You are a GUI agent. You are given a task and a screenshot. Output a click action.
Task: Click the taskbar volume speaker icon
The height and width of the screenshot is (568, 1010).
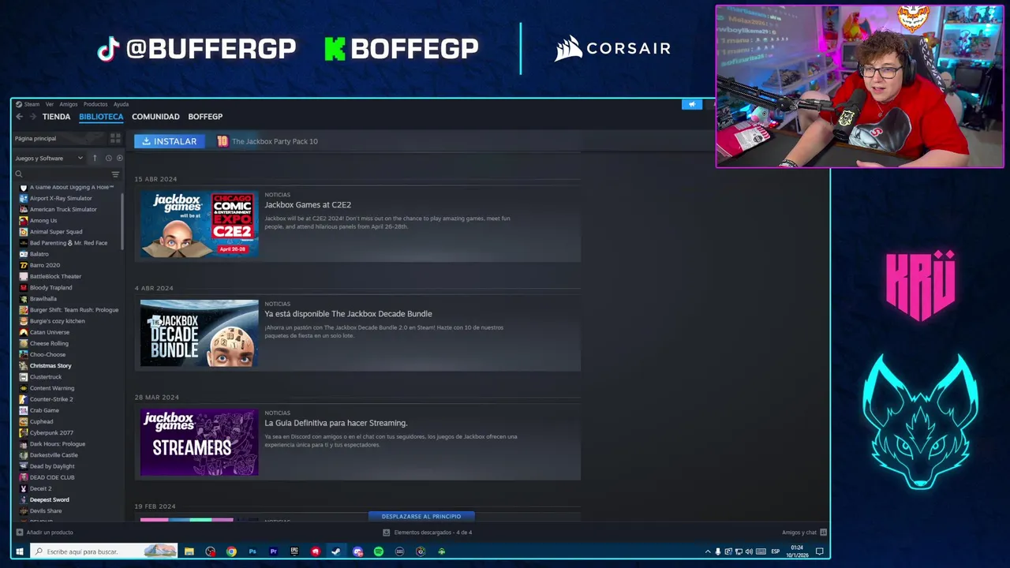coord(749,551)
